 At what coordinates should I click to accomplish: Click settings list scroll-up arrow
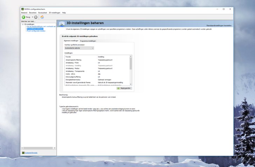tap(131, 56)
